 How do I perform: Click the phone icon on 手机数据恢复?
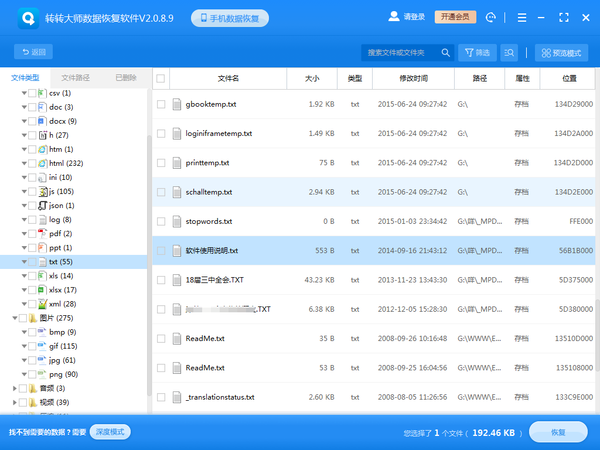point(203,17)
